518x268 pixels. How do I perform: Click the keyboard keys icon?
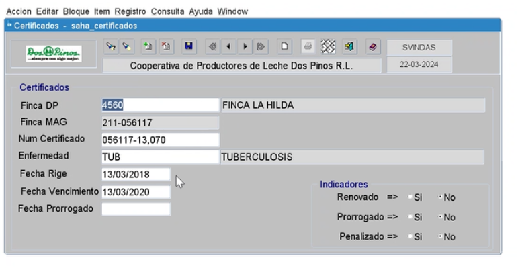point(328,46)
